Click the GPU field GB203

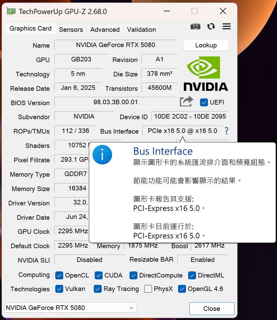point(81,59)
